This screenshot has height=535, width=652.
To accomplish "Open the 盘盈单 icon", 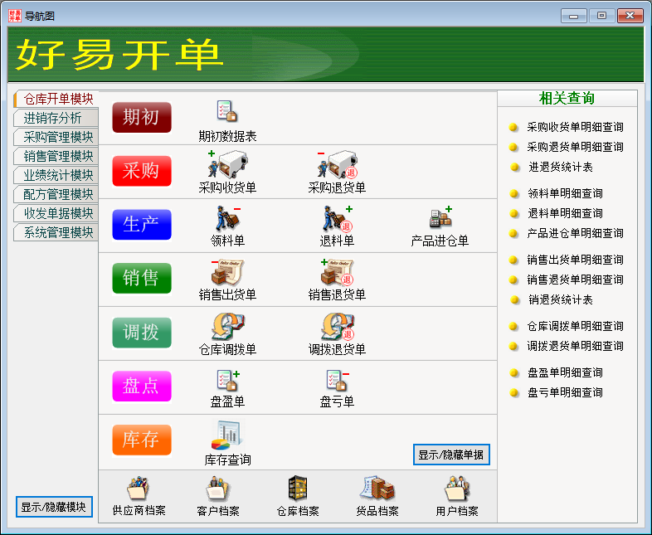I will [x=227, y=380].
